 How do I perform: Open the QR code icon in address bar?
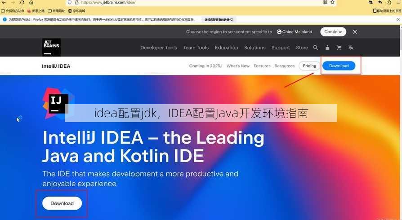[x=325, y=2]
